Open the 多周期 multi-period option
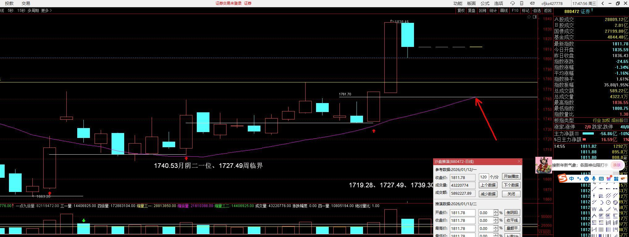 [x=33, y=10]
